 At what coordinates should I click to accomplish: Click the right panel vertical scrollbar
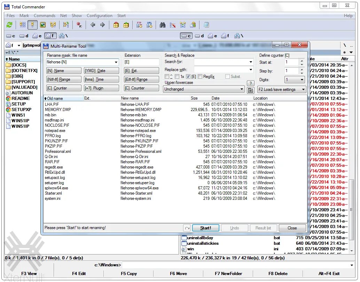click(x=351, y=157)
